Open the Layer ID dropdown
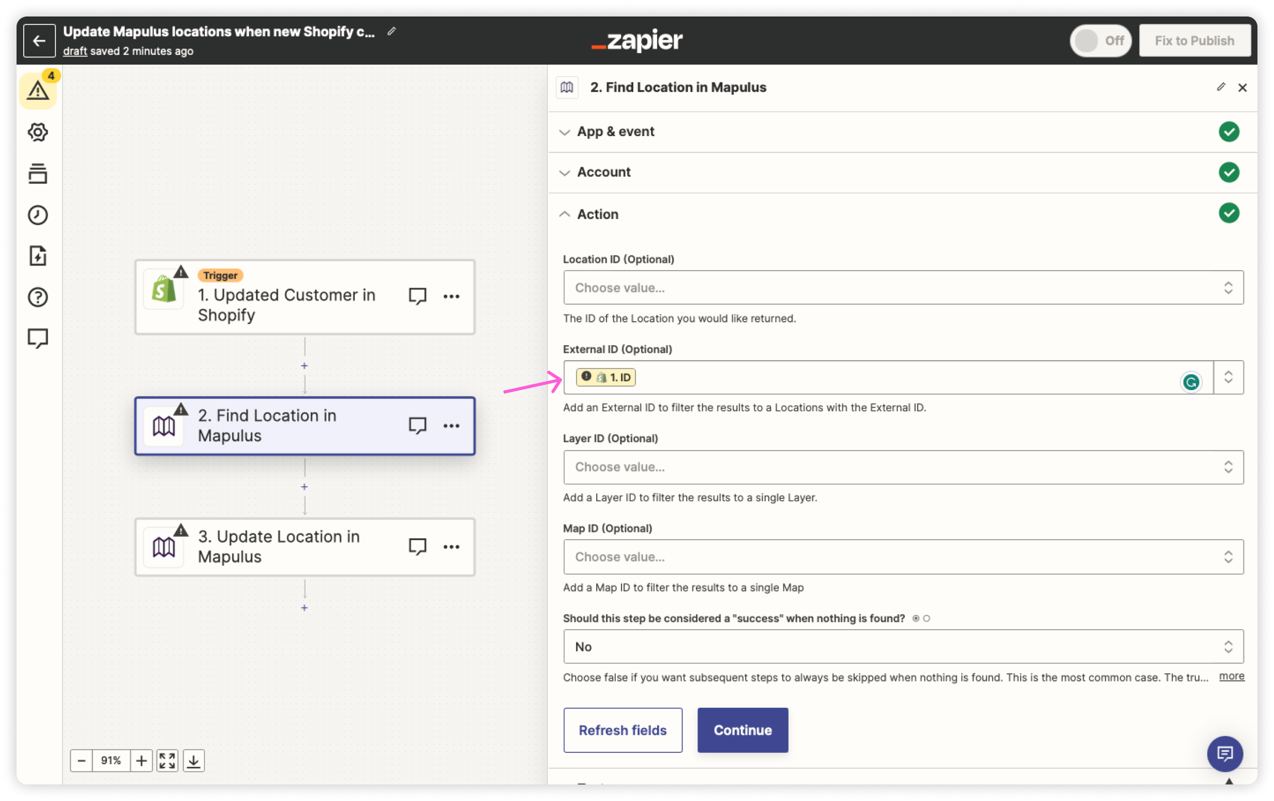Image resolution: width=1274 pixels, height=801 pixels. pyautogui.click(x=904, y=467)
